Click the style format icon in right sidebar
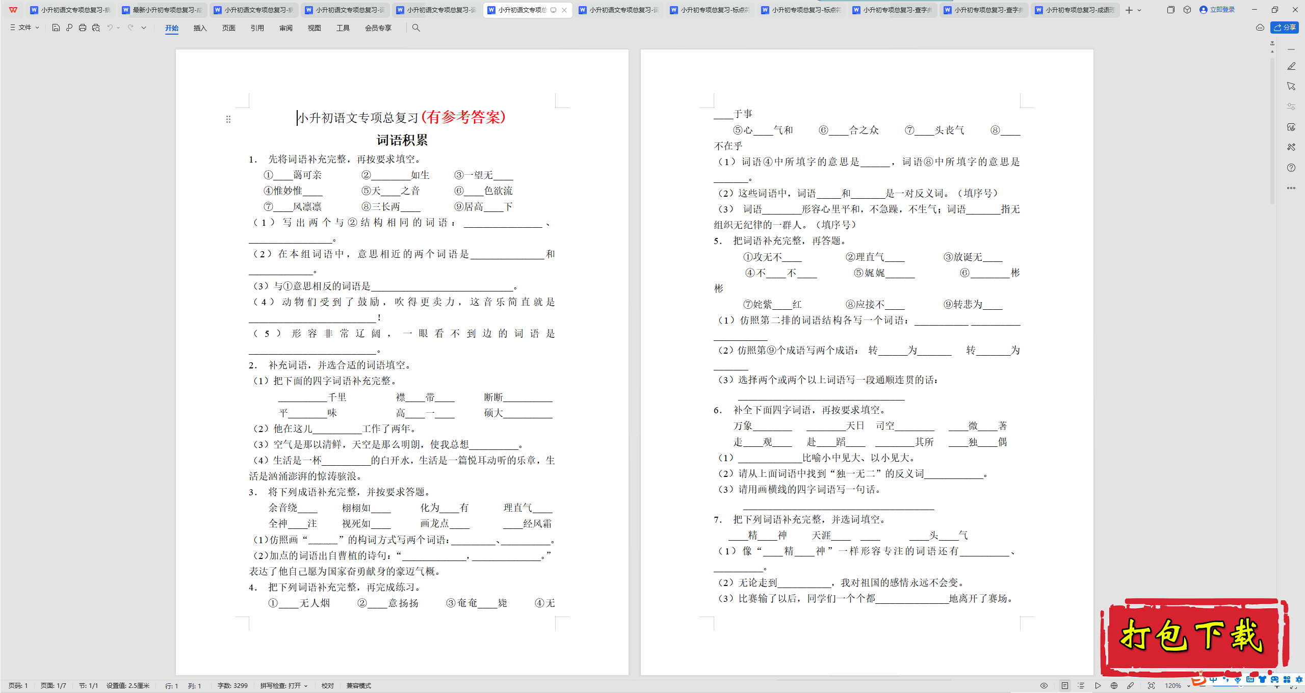The width and height of the screenshot is (1305, 693). click(x=1291, y=127)
